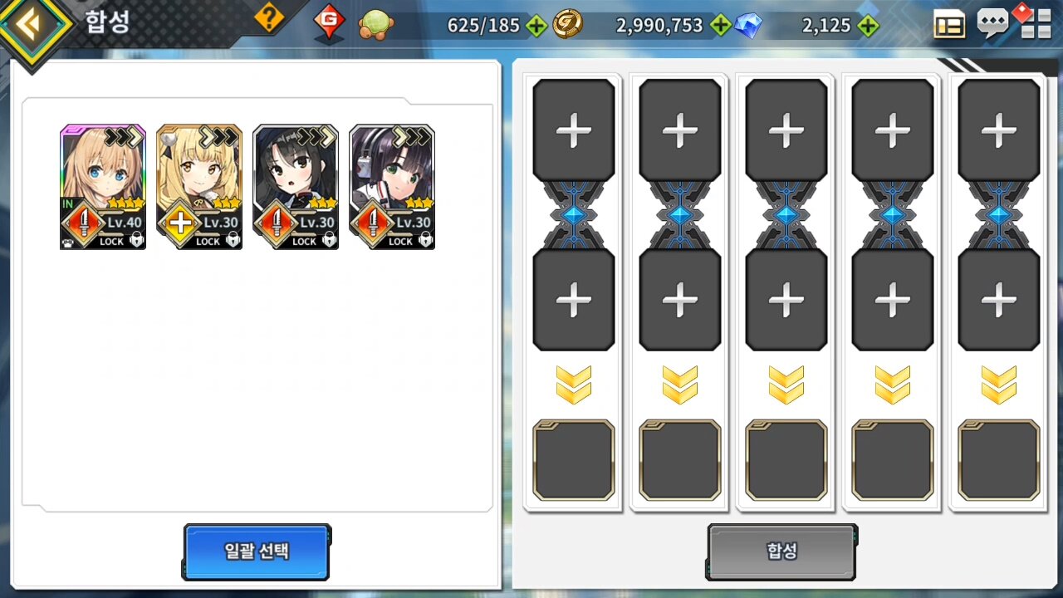Add stamina with plus beside 625/185
The width and height of the screenshot is (1063, 598).
(537, 26)
